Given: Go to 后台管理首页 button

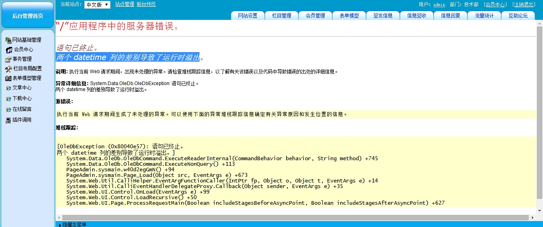Looking at the screenshot, I should coord(27,16).
